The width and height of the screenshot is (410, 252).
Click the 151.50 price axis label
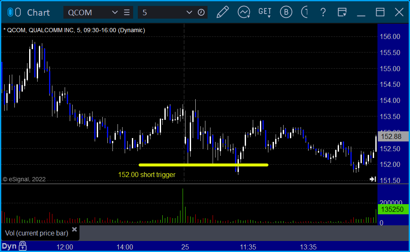[390, 180]
